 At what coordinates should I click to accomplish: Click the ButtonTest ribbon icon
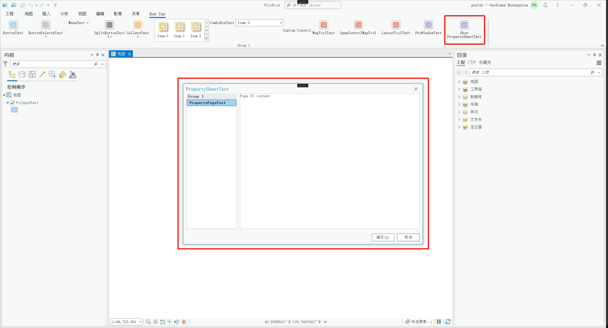13,25
